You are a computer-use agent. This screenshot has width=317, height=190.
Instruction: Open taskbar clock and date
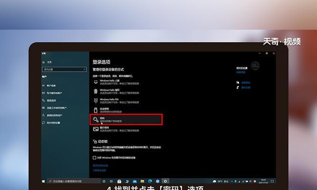click(263, 181)
